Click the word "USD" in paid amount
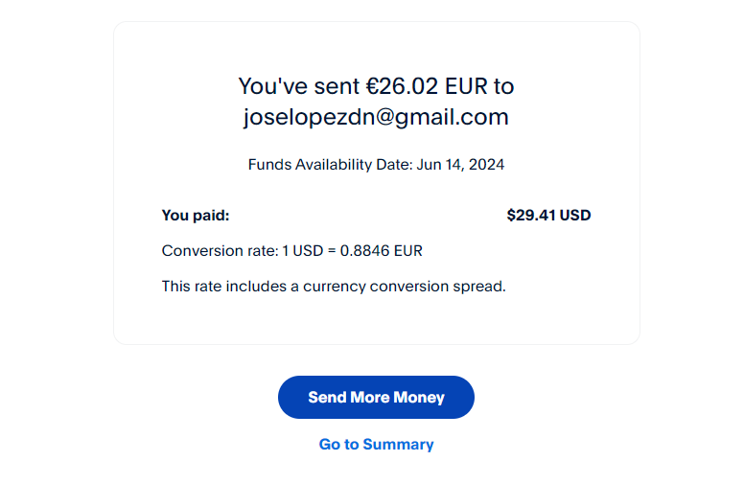 tap(575, 216)
